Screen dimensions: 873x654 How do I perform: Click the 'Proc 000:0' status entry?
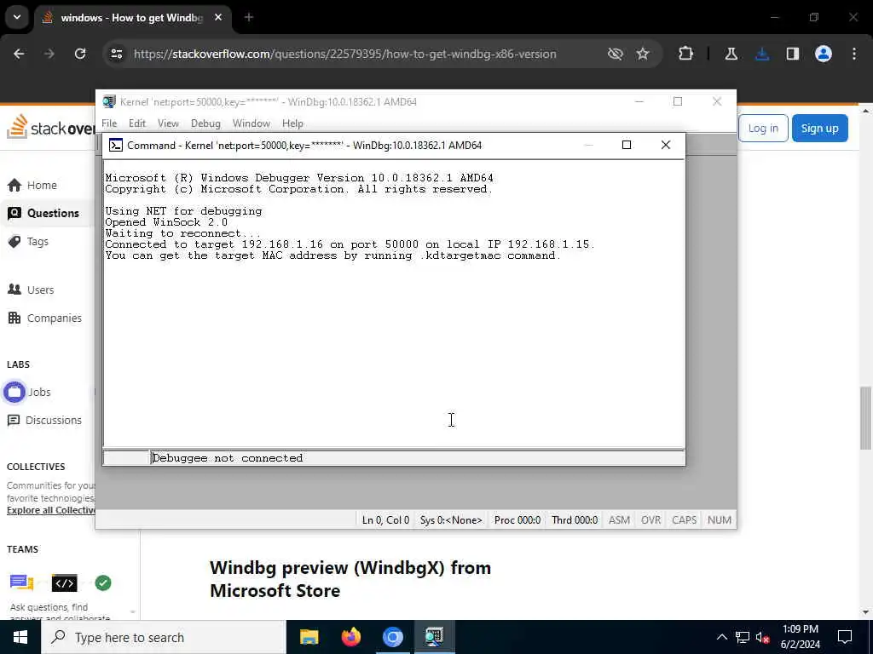517,520
